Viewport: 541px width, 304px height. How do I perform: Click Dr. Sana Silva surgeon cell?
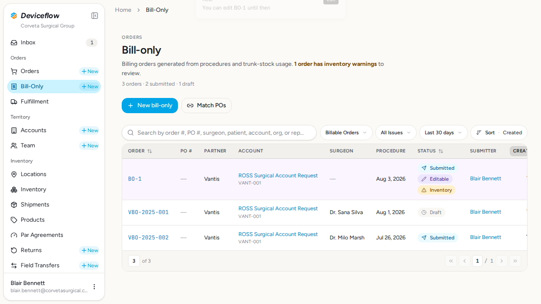[346, 212]
